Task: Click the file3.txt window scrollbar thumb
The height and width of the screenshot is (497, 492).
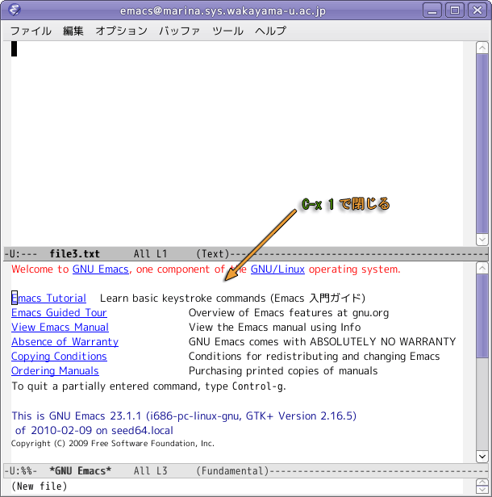Action: click(x=482, y=144)
